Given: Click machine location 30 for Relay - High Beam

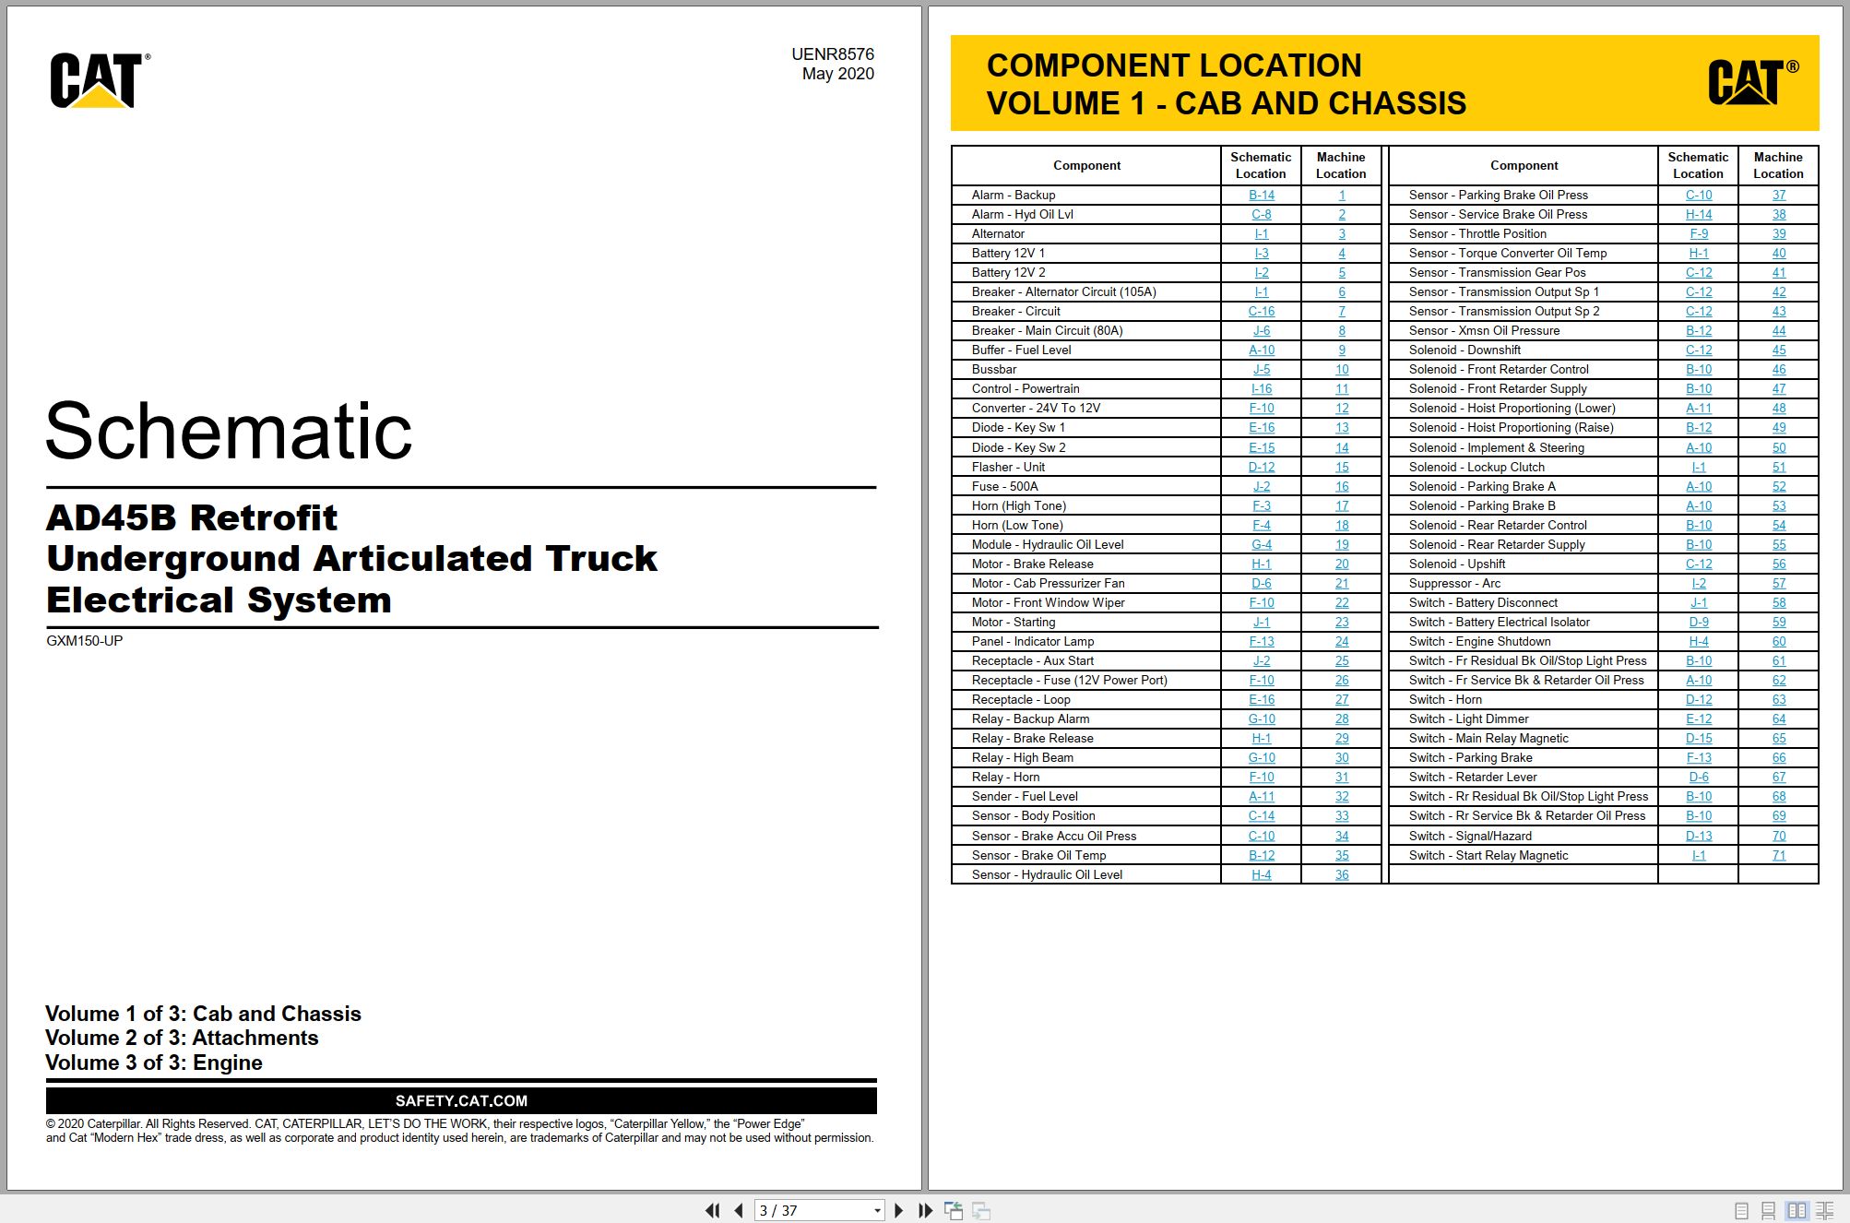Looking at the screenshot, I should pos(1341,757).
